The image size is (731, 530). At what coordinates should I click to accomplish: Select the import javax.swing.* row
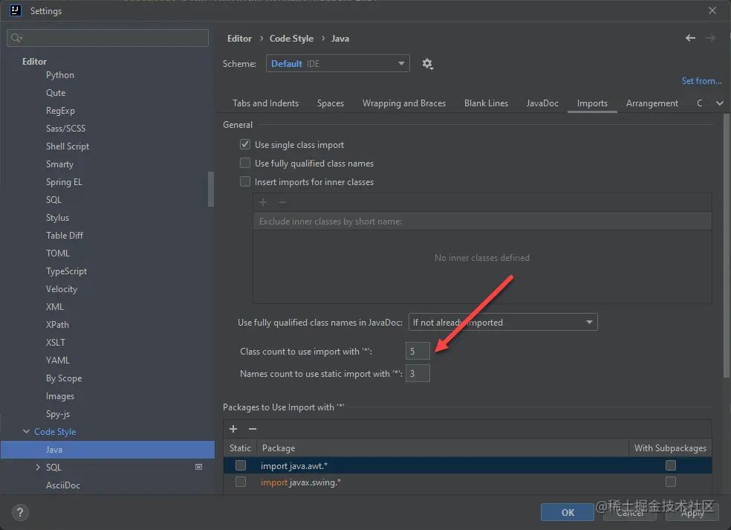coord(467,482)
